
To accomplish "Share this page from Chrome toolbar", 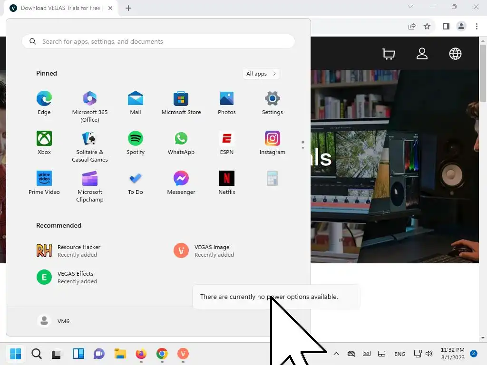I will click(412, 27).
